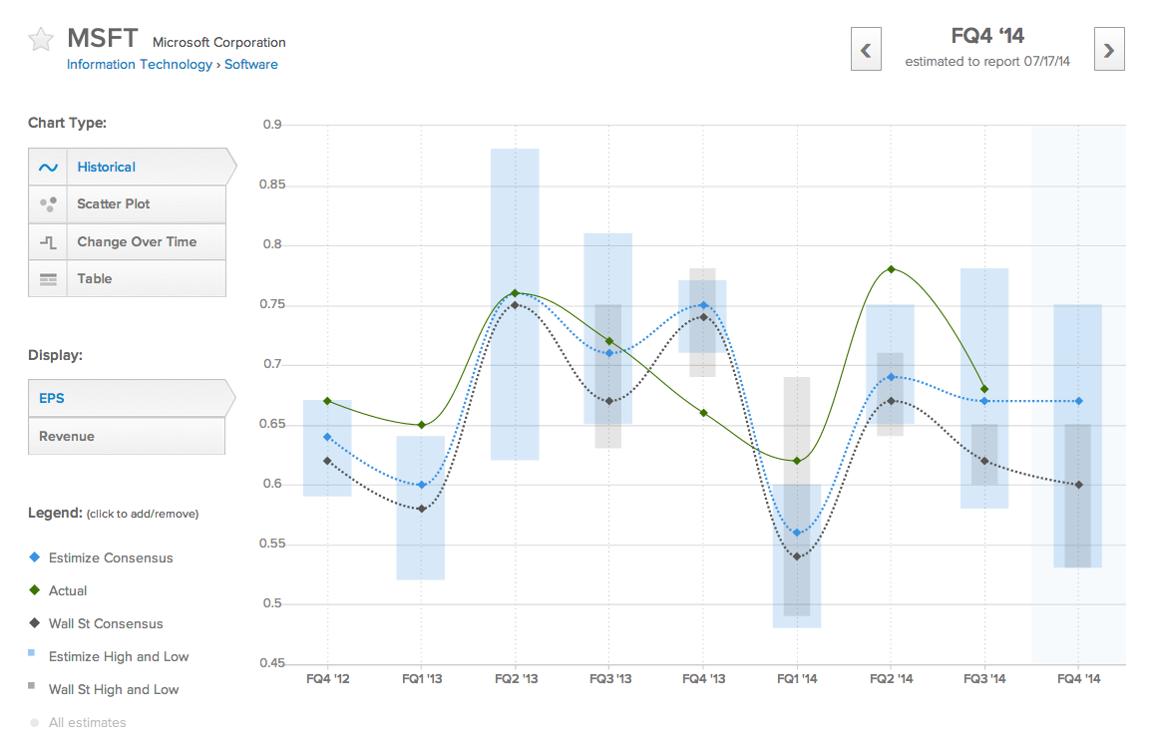Switch to the Table view
1156x737 pixels.
(x=127, y=278)
